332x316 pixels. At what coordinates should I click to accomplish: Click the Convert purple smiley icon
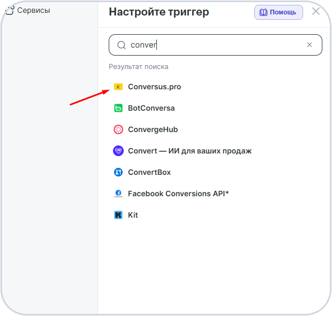[x=118, y=151]
